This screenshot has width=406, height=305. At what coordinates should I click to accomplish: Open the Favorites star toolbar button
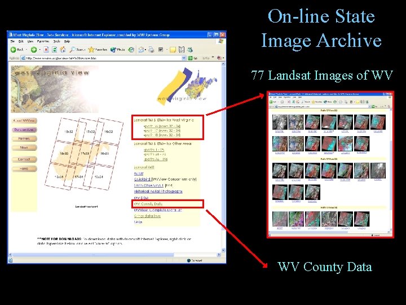98,50
